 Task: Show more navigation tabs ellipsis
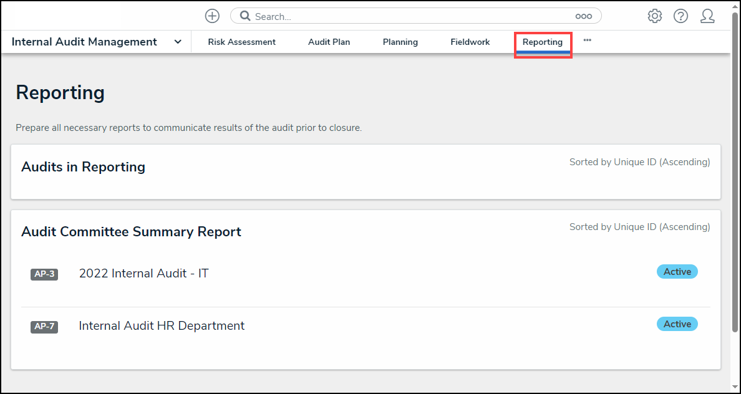[587, 41]
